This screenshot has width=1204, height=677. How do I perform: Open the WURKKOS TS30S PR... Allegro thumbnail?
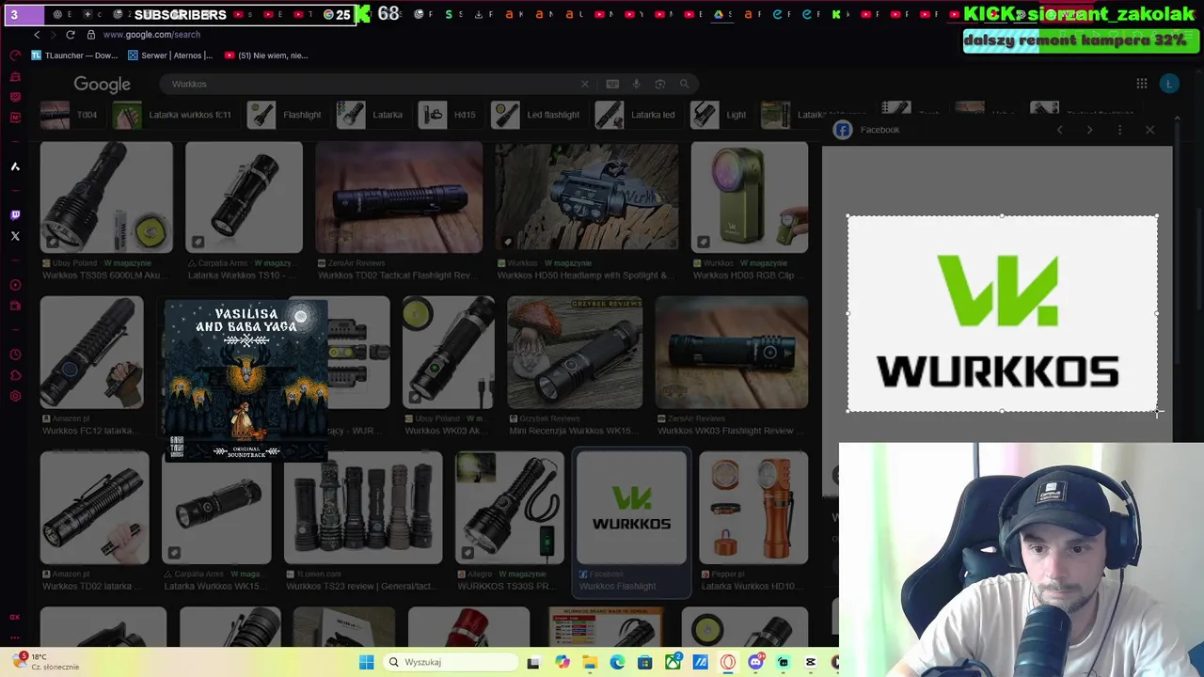click(509, 508)
